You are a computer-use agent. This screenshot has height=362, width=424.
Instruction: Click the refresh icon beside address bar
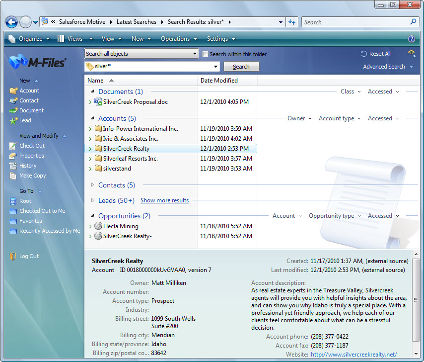click(292, 22)
